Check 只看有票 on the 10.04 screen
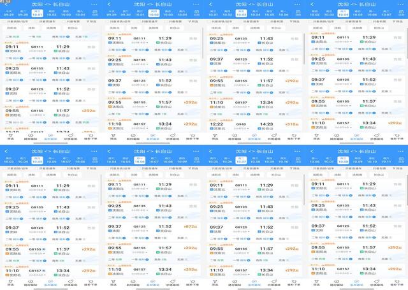Screen dimensions: 408x290 (377, 22)
